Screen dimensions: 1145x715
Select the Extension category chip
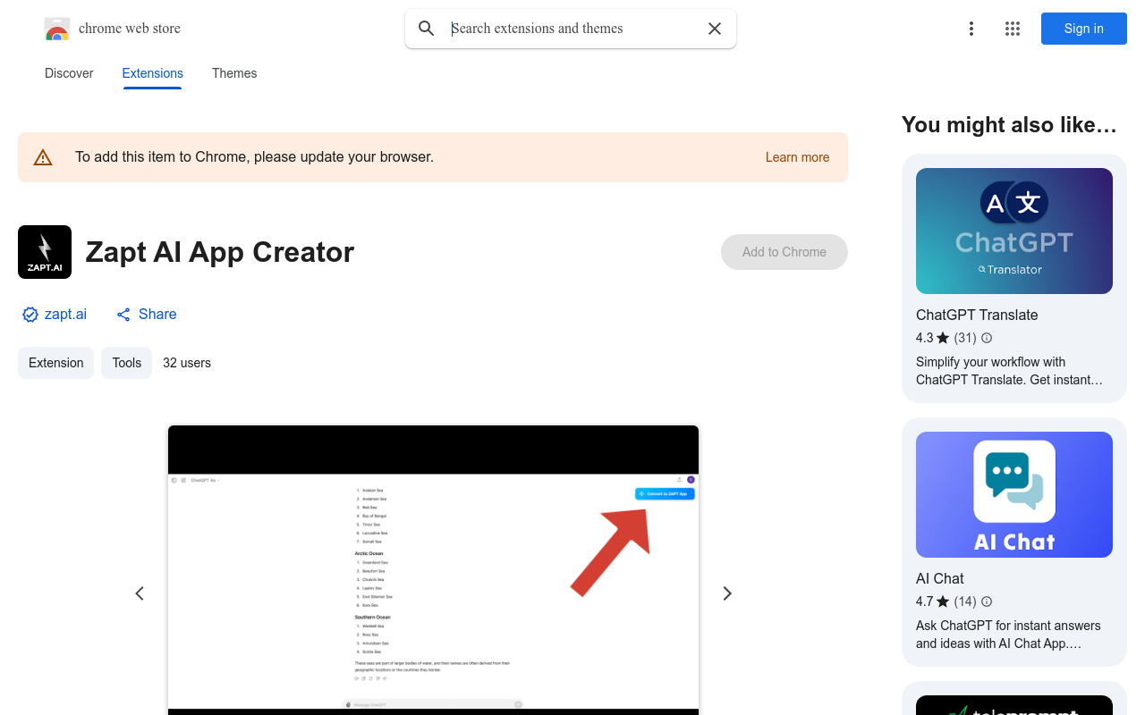click(55, 363)
